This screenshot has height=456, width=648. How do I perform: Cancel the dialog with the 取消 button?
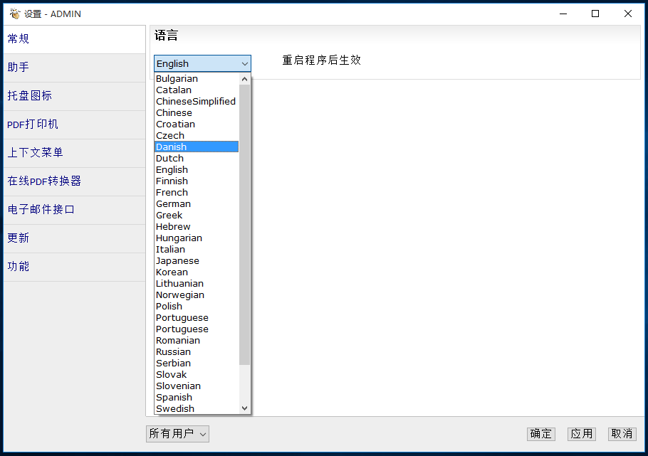(x=622, y=433)
